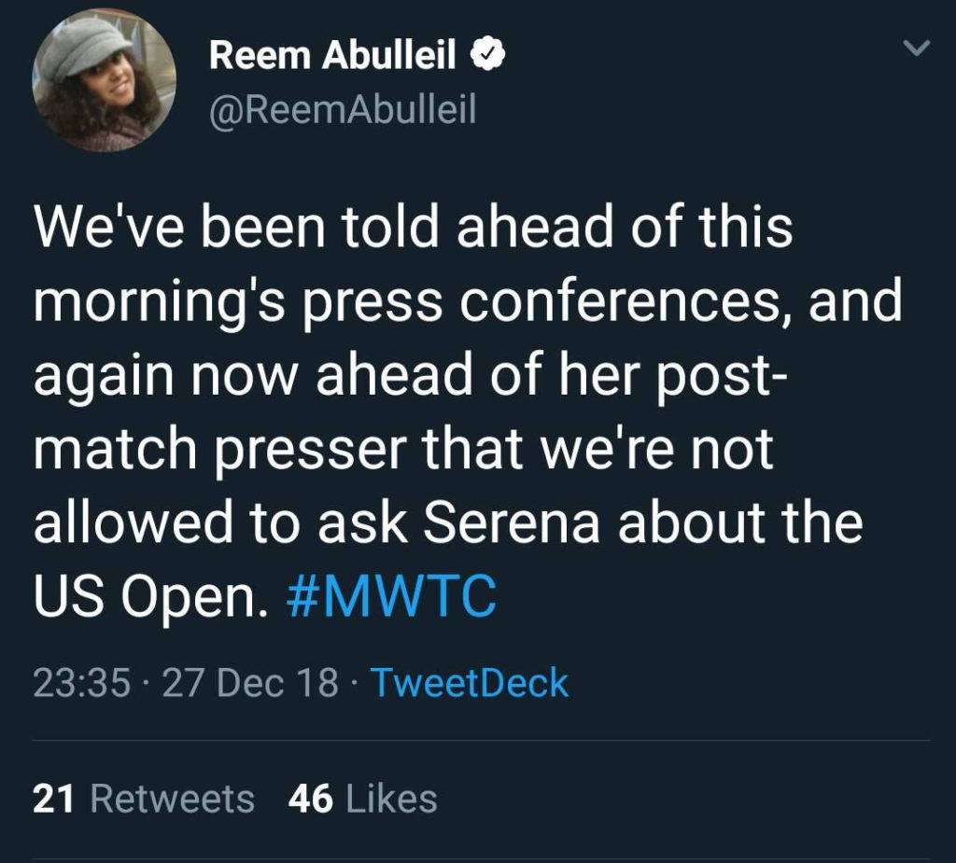Screen dimensions: 956x863
Task: Open the #MWTC hashtag
Action: (388, 598)
